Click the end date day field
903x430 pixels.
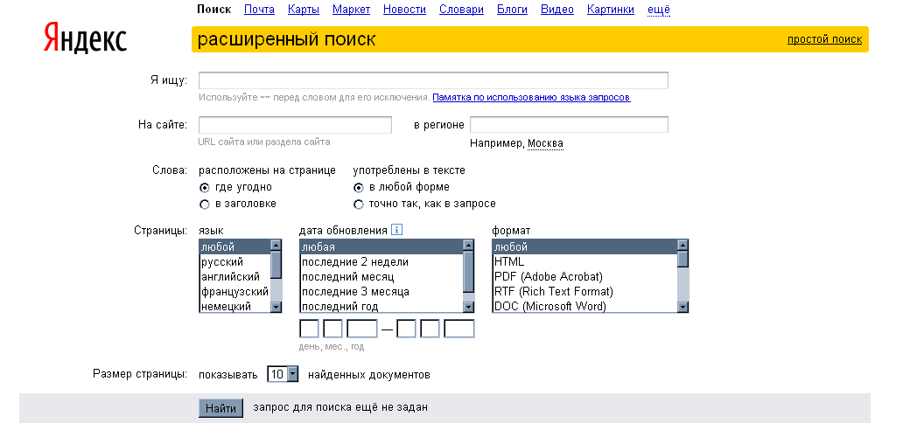click(407, 329)
